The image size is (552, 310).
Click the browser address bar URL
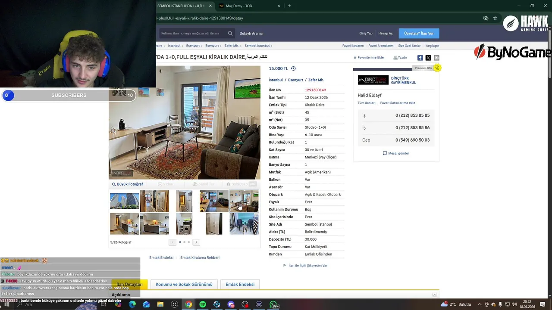tap(200, 18)
